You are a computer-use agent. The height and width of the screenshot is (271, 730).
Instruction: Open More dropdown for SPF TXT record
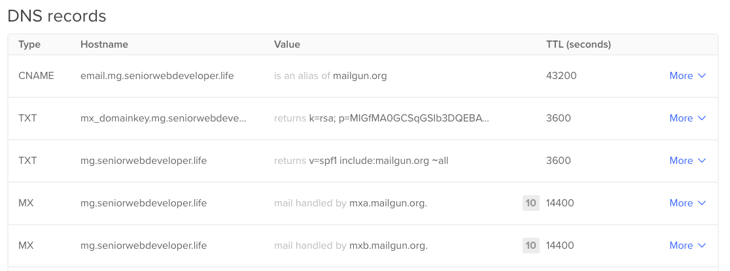tap(687, 161)
